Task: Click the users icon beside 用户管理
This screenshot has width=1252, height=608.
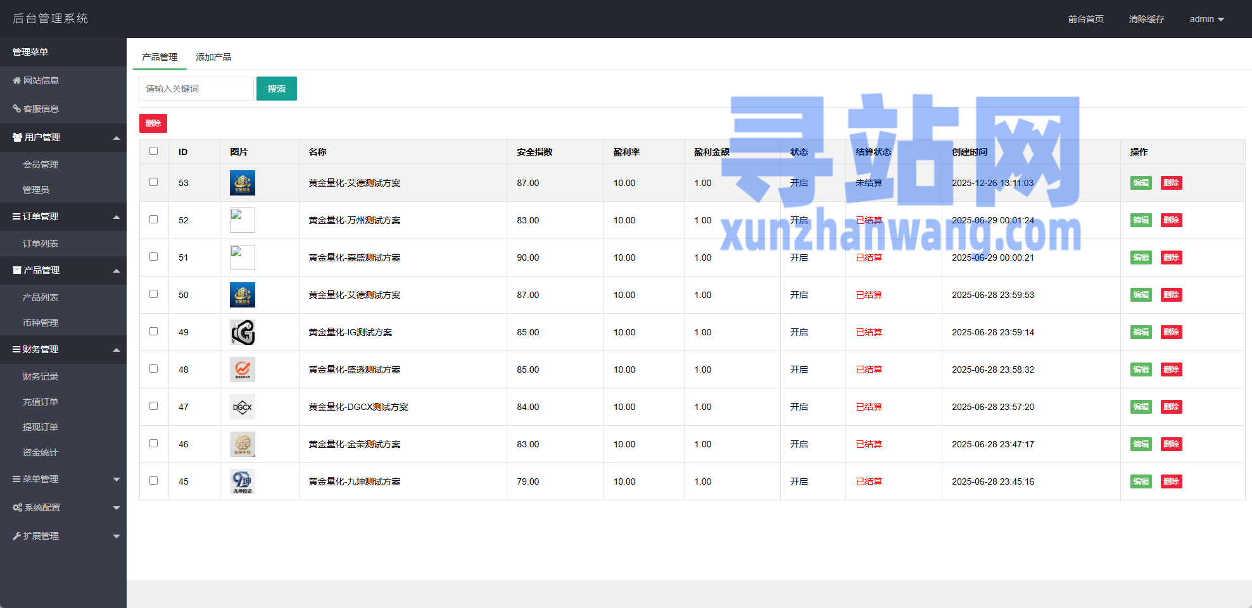Action: point(17,137)
